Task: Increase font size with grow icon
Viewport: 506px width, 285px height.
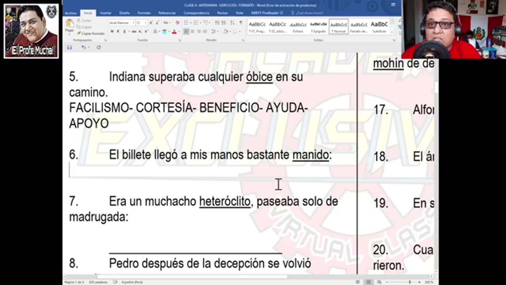Action: 151,23
